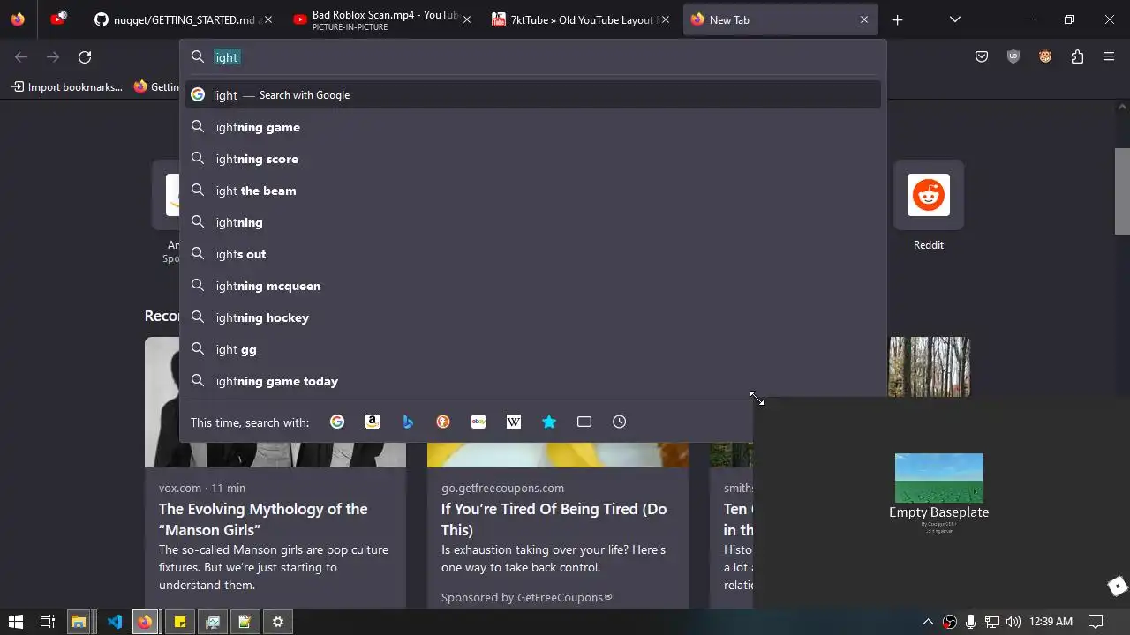
Task: Choose the 'lightning score' suggestion
Action: pos(533,159)
